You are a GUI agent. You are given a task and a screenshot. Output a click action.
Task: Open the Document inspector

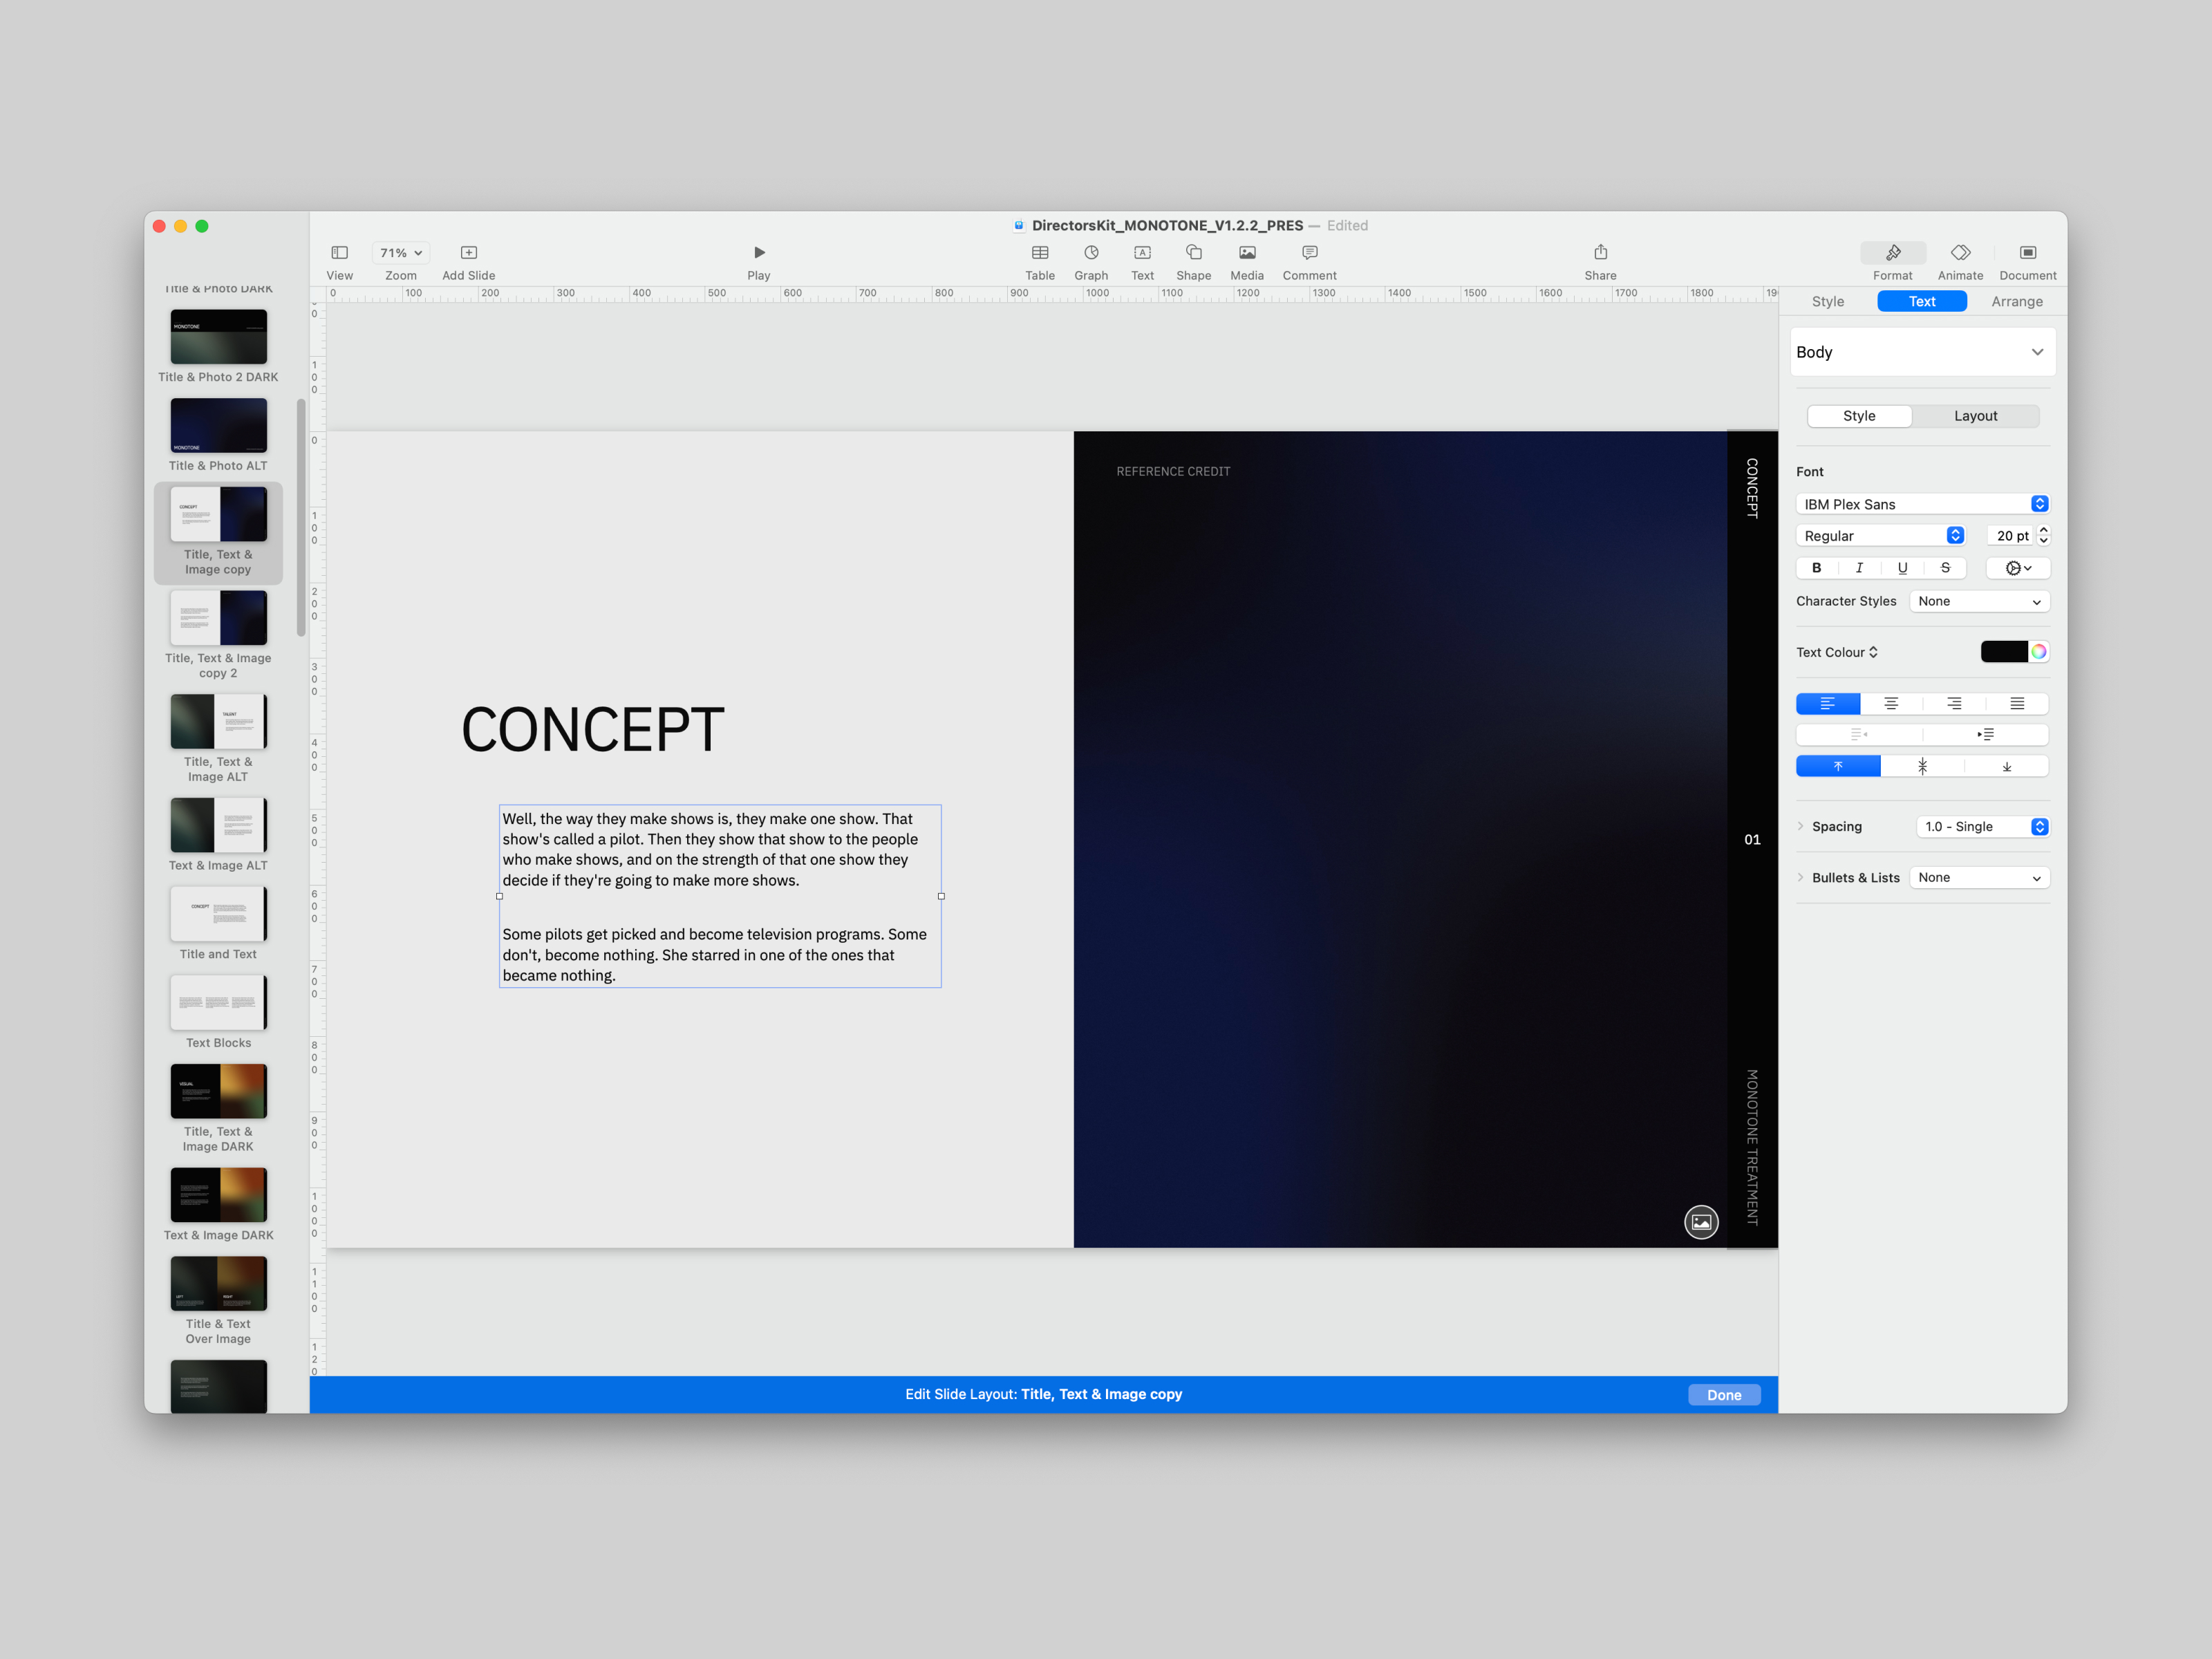click(2027, 253)
